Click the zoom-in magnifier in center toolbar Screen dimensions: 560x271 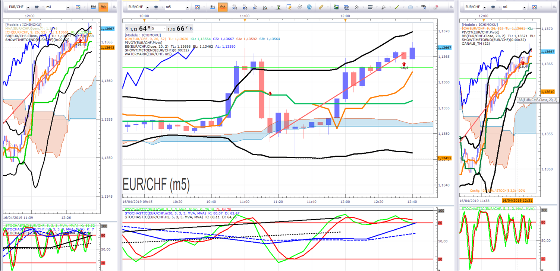point(235,7)
